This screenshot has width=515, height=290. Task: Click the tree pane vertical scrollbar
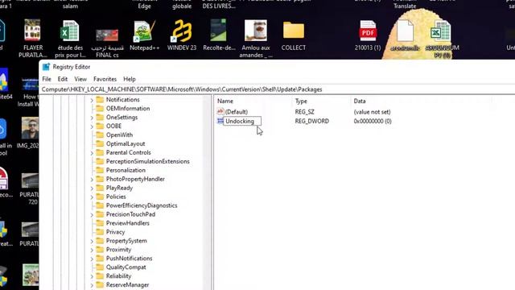(208, 193)
